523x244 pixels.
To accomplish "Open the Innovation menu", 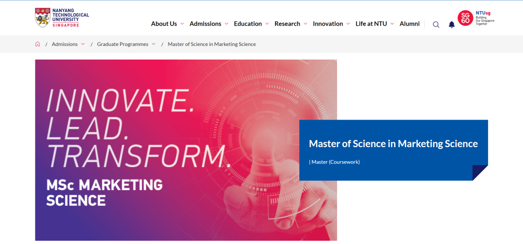I will (x=327, y=24).
